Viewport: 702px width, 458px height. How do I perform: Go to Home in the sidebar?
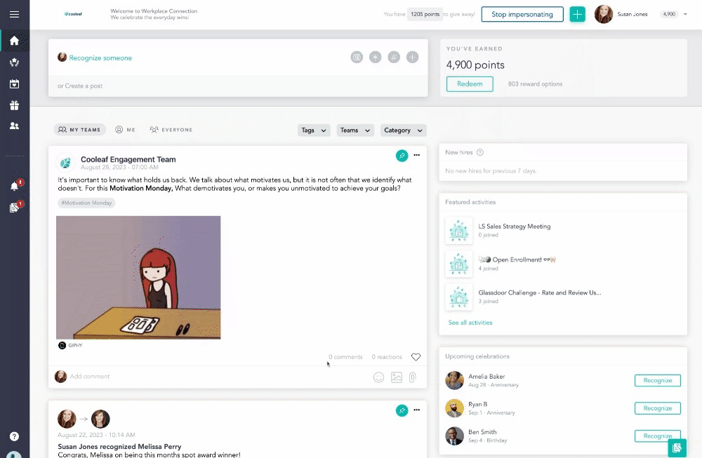click(14, 41)
